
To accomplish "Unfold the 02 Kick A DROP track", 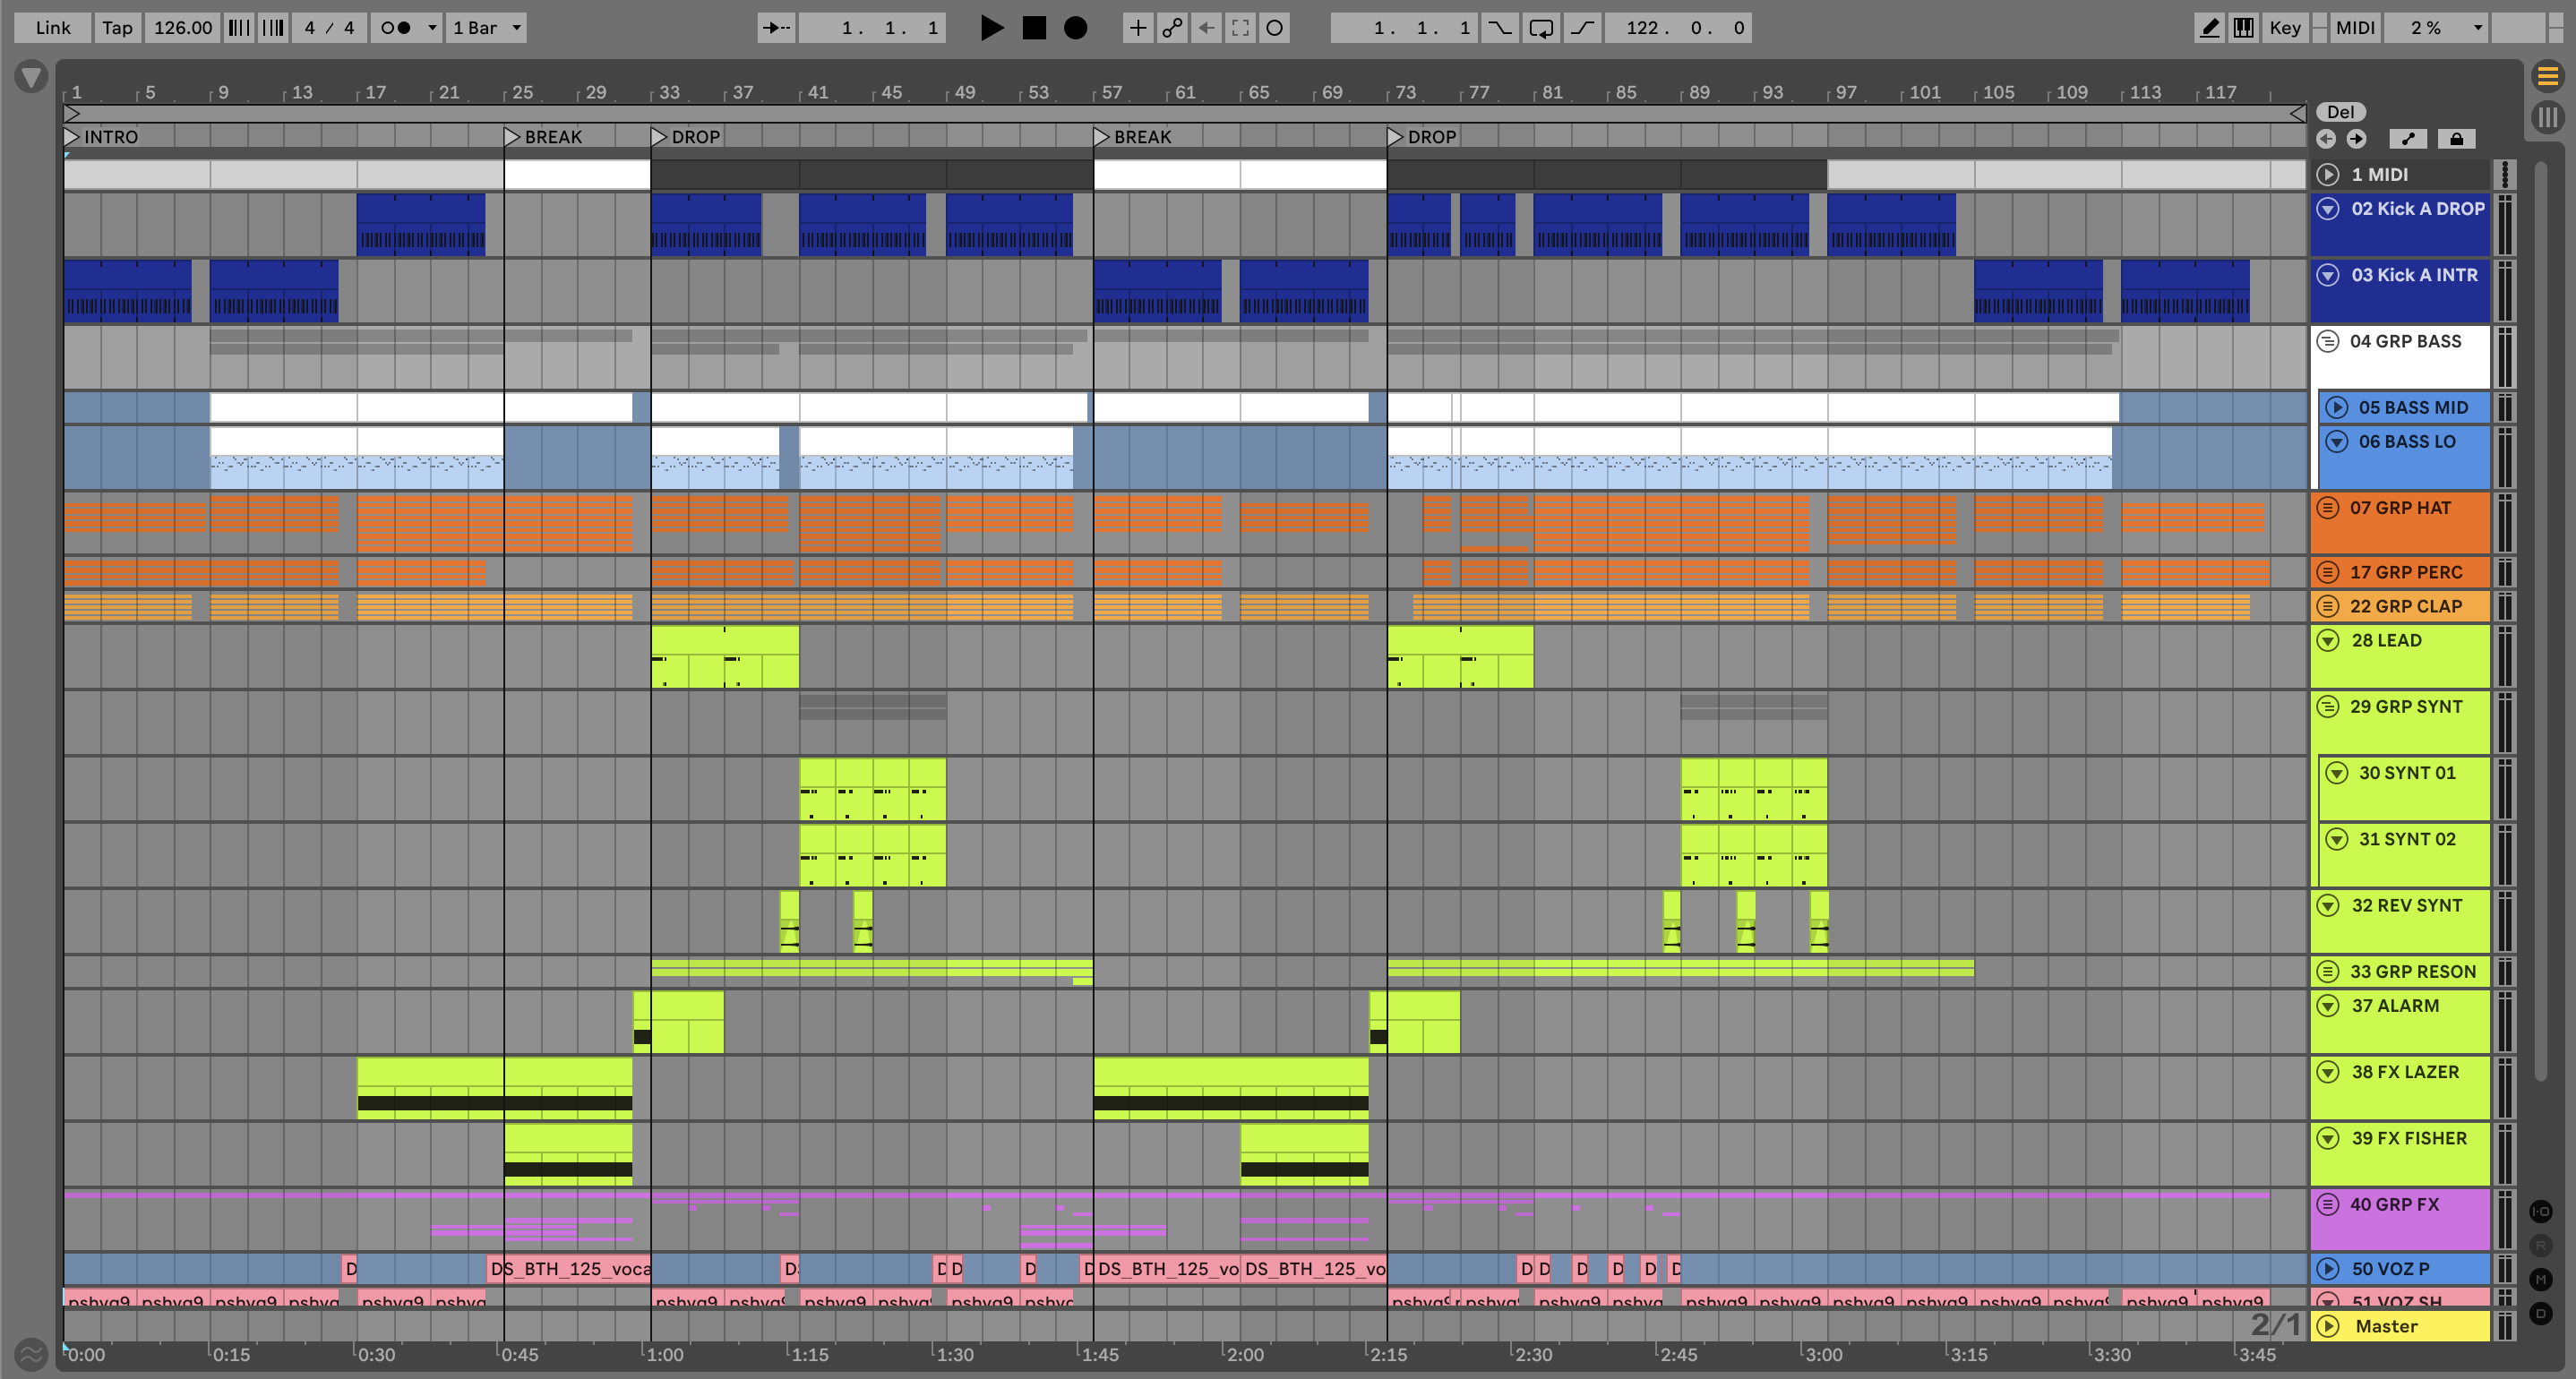I will pos(2328,209).
